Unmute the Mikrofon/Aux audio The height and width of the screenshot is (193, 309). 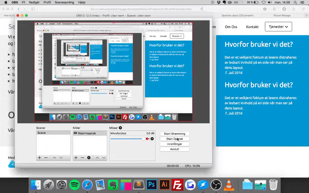click(x=148, y=139)
